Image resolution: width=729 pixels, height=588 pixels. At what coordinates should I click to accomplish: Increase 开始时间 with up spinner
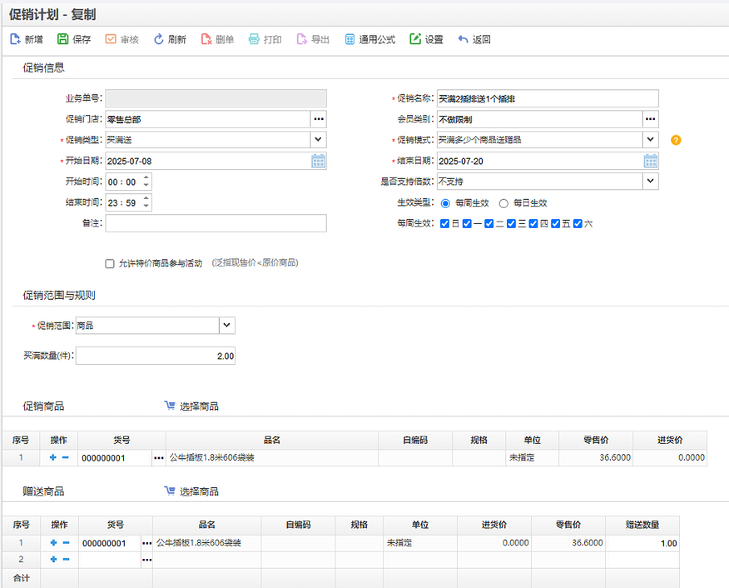point(146,177)
